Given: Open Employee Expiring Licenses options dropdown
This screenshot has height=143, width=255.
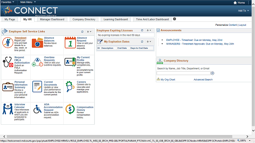Looking at the screenshot, I should (x=149, y=30).
